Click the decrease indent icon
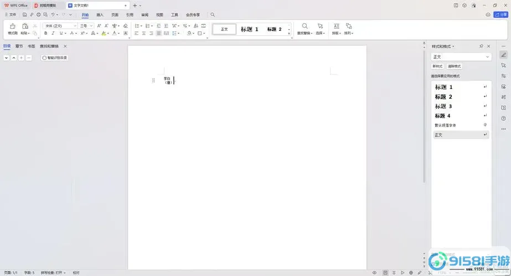 [159, 26]
